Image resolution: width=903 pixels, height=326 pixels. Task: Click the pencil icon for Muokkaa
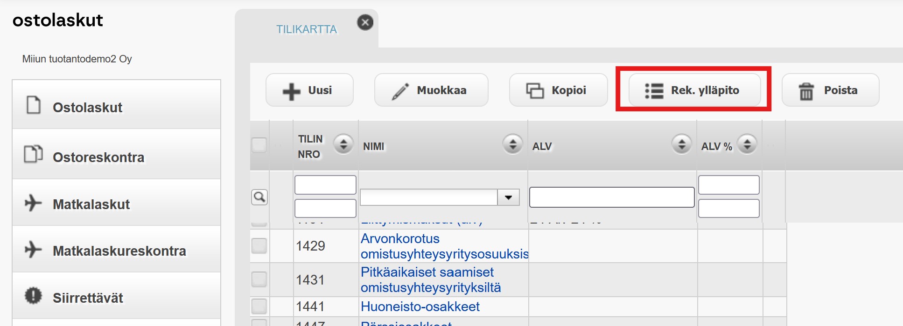[x=400, y=91]
